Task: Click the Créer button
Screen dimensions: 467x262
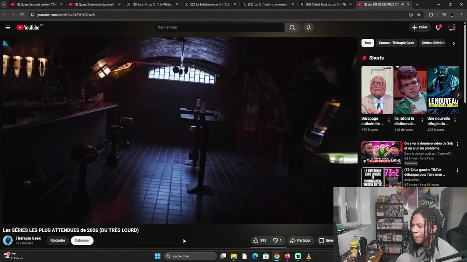Action: tap(420, 27)
